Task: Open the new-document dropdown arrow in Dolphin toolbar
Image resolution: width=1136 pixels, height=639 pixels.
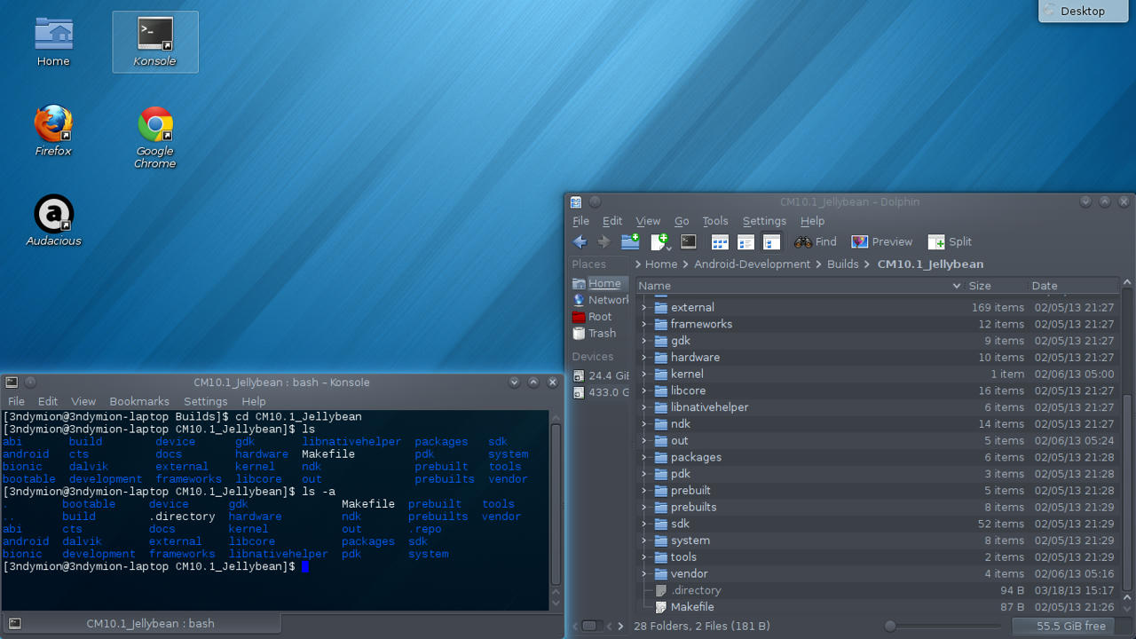Action: (x=668, y=248)
